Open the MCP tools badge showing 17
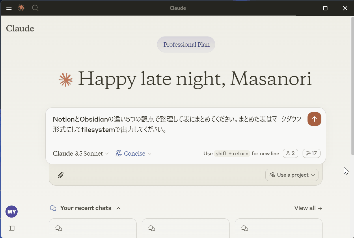Viewport: 354px width, 238px height. click(x=311, y=153)
